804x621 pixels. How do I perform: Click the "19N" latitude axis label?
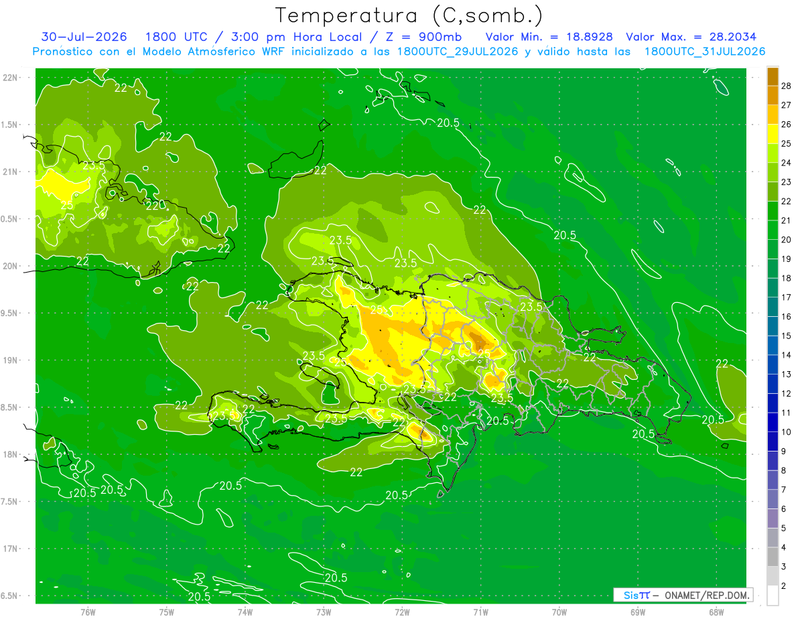click(11, 360)
